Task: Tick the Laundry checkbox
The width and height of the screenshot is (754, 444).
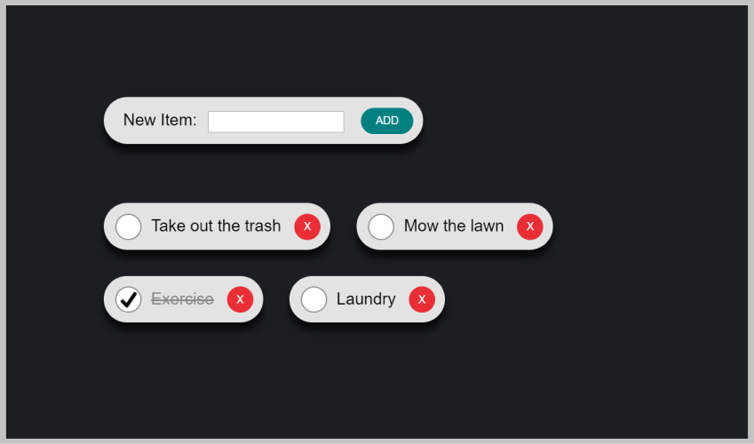Action: pyautogui.click(x=314, y=299)
